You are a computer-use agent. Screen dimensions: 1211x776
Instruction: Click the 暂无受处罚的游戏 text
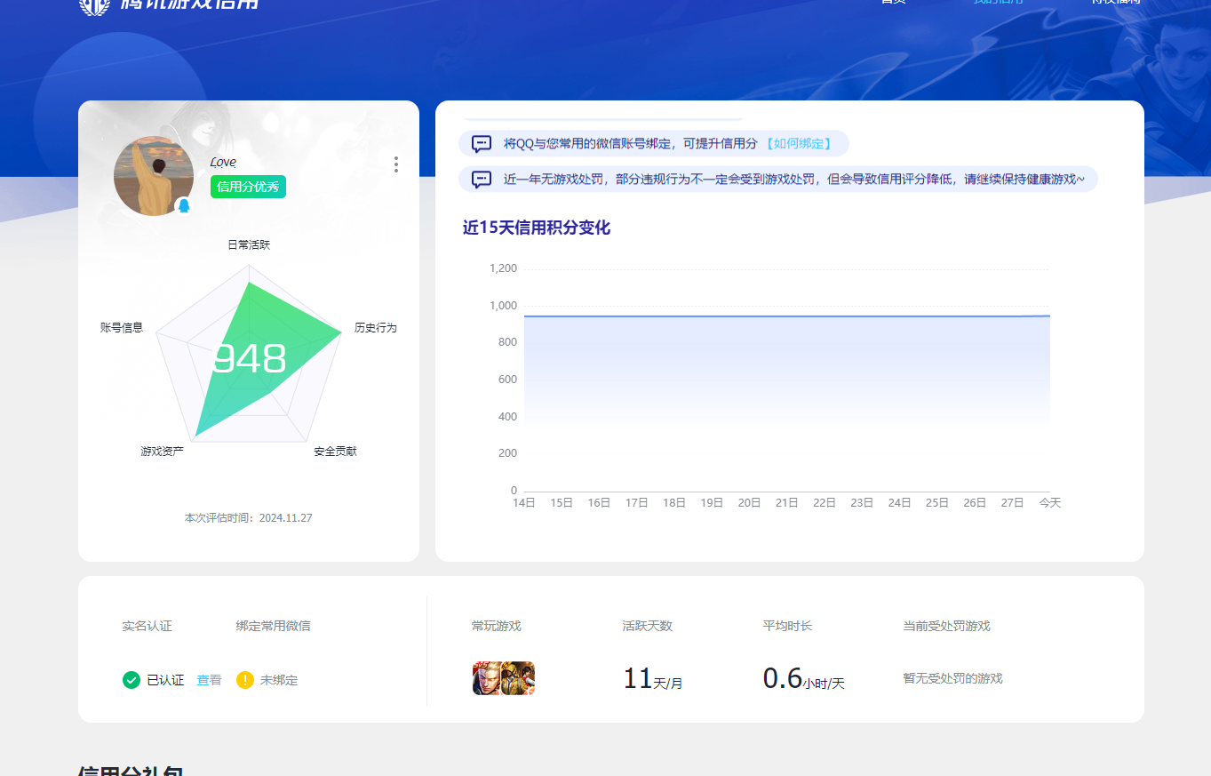click(953, 678)
